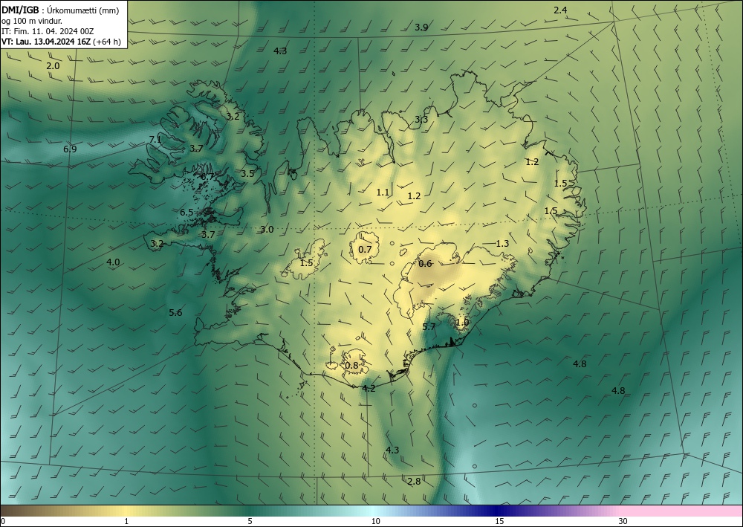Image resolution: width=743 pixels, height=527 pixels.
Task: Click the 4.0 value over Faxaflói sea
Action: coord(113,262)
